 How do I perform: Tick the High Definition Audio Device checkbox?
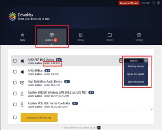click(15, 83)
